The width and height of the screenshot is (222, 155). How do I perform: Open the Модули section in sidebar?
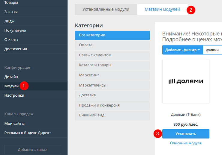pyautogui.click(x=11, y=86)
